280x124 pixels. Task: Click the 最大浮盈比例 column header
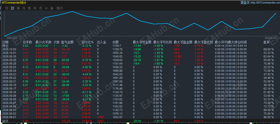[204, 42]
